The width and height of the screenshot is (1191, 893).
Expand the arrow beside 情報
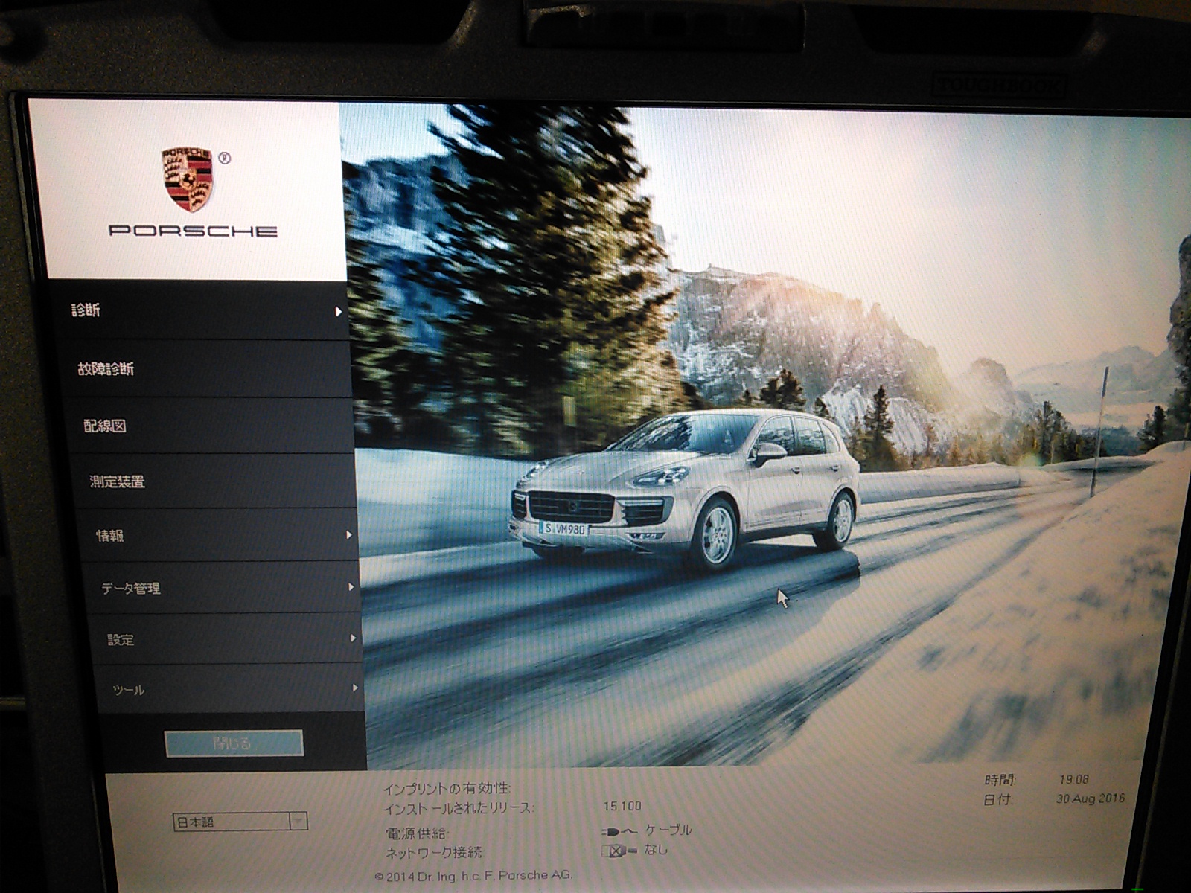(349, 535)
